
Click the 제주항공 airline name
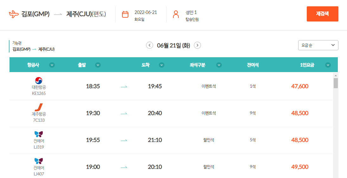39,114
